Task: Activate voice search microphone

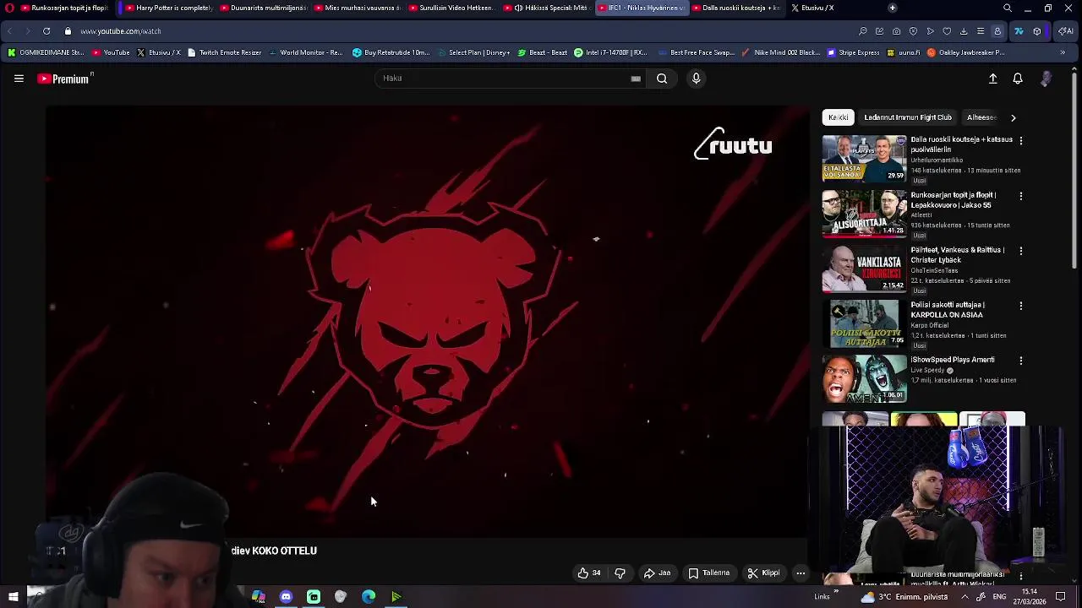Action: click(696, 79)
